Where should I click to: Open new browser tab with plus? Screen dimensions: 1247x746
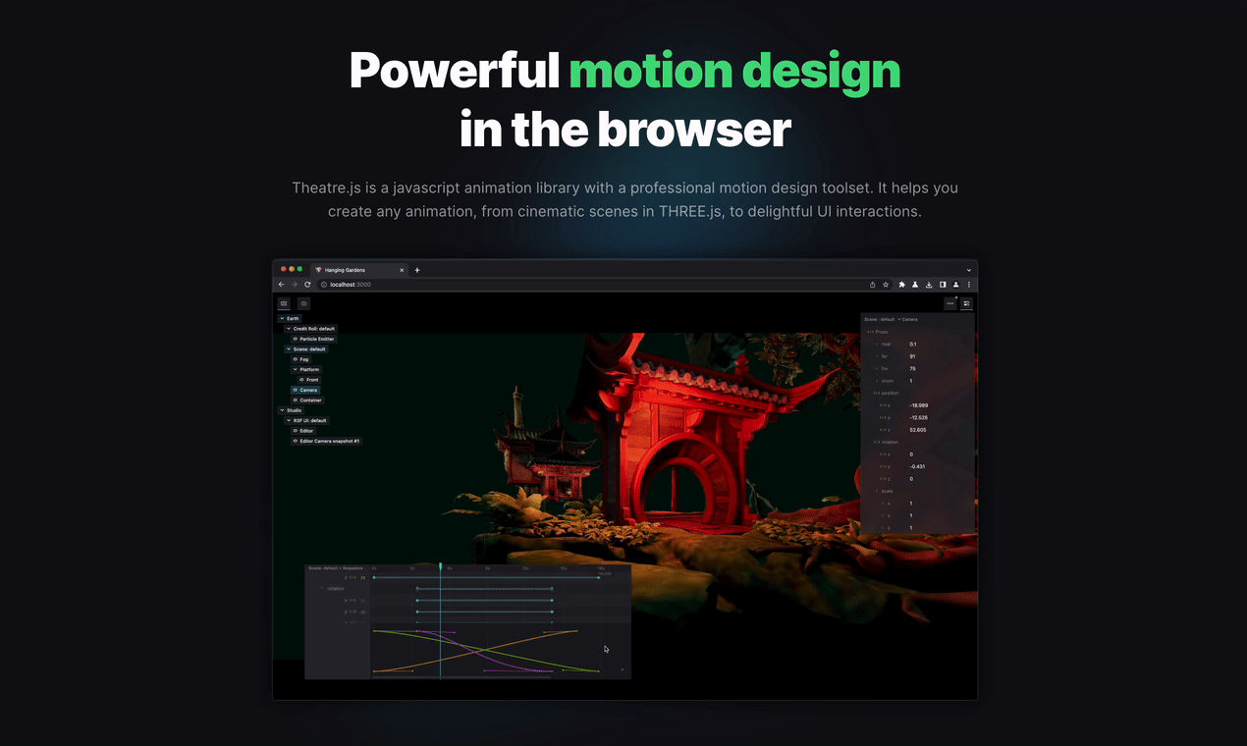pos(417,270)
